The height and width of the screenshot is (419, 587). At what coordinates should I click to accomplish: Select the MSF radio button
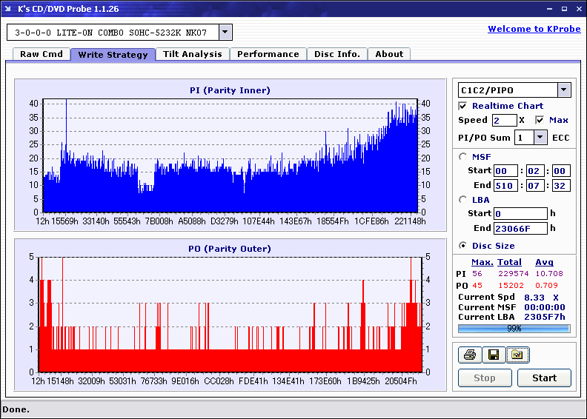click(463, 156)
